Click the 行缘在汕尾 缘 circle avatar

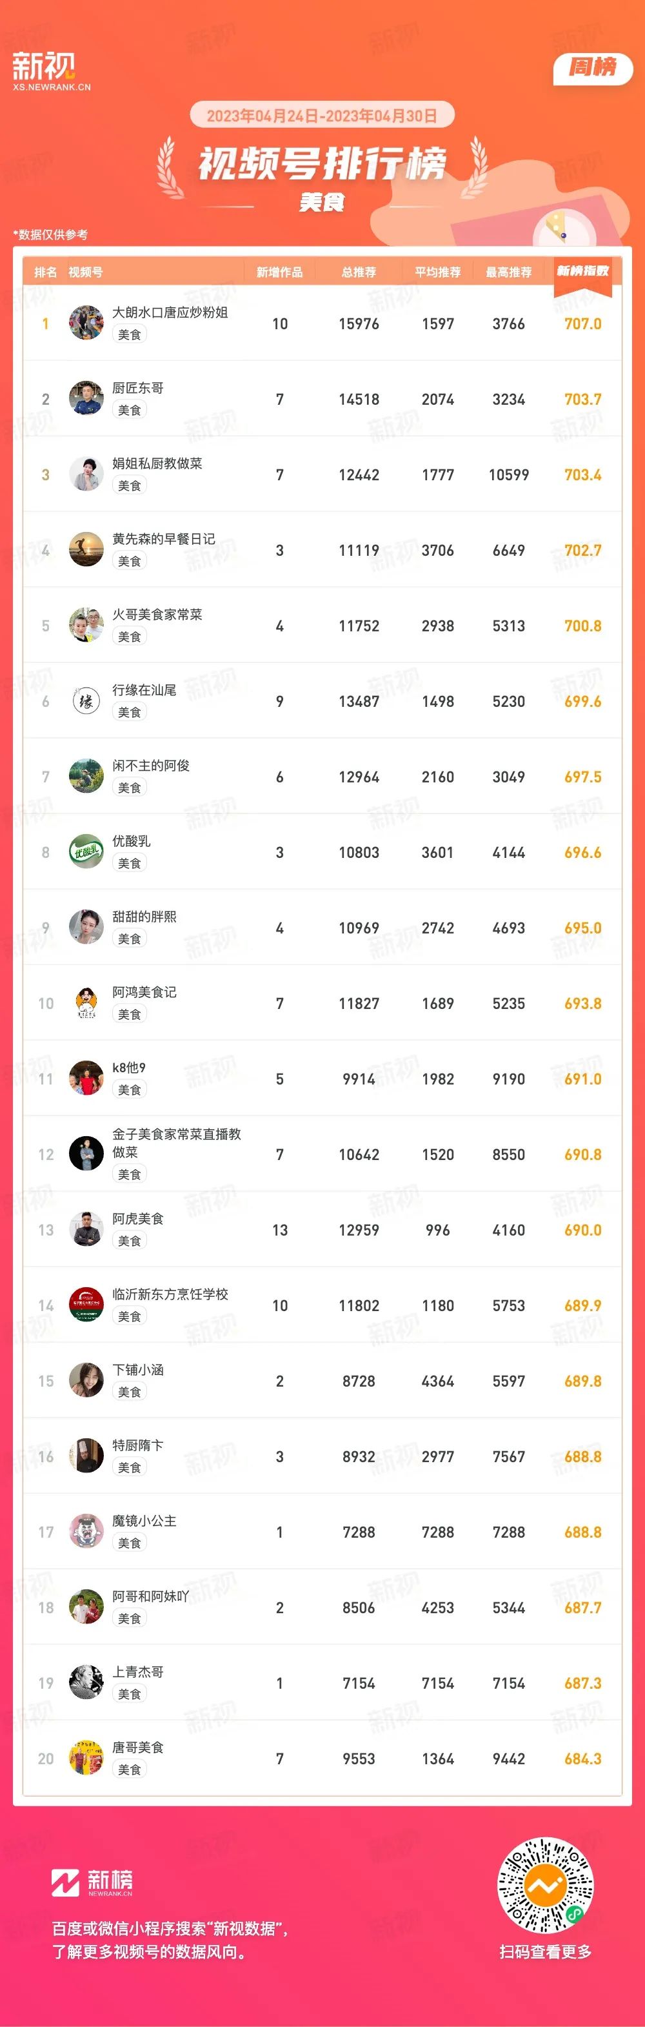[x=86, y=701]
